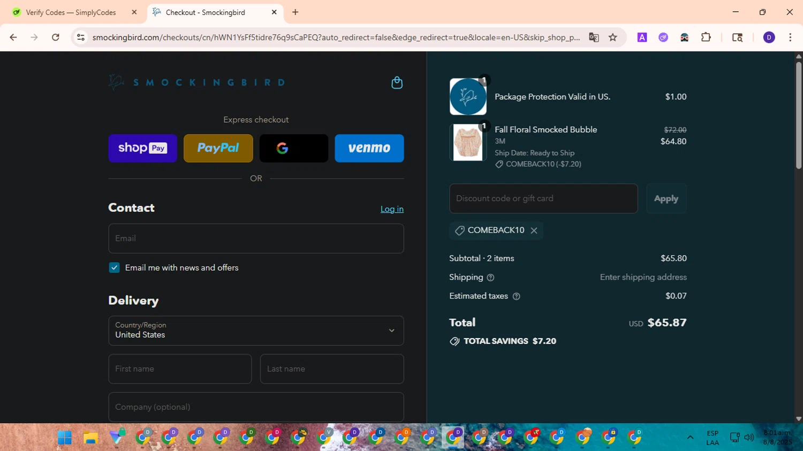
Task: Open Chrome profile D avatar
Action: 769,37
